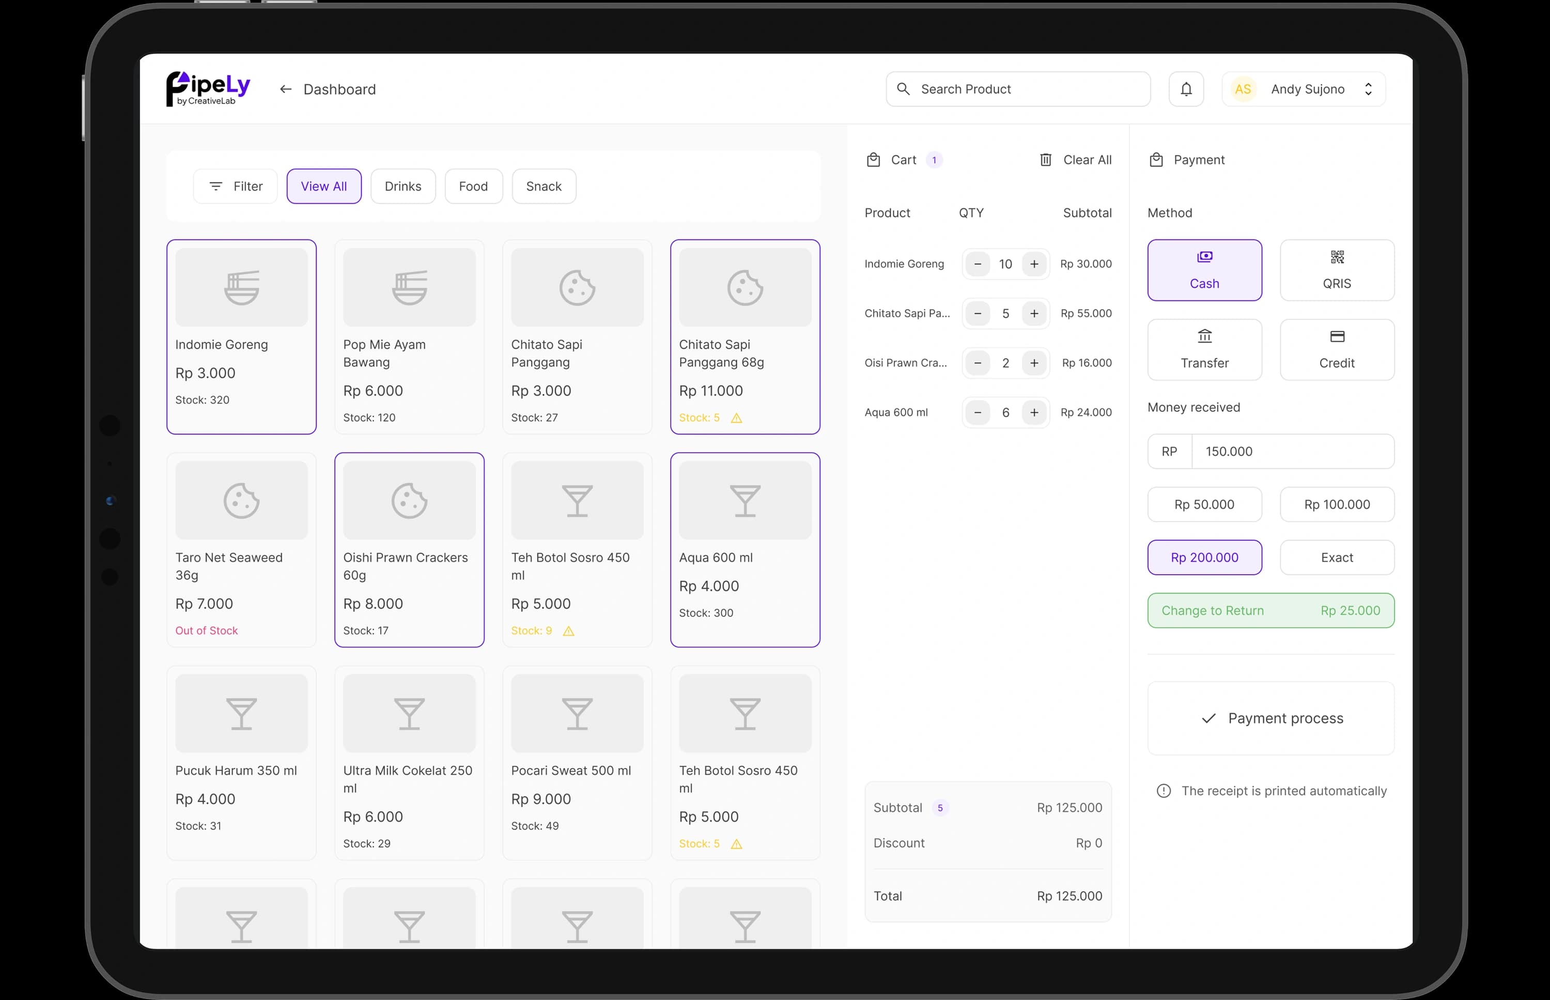The width and height of the screenshot is (1550, 1000).
Task: Switch to the Food category
Action: tap(473, 187)
